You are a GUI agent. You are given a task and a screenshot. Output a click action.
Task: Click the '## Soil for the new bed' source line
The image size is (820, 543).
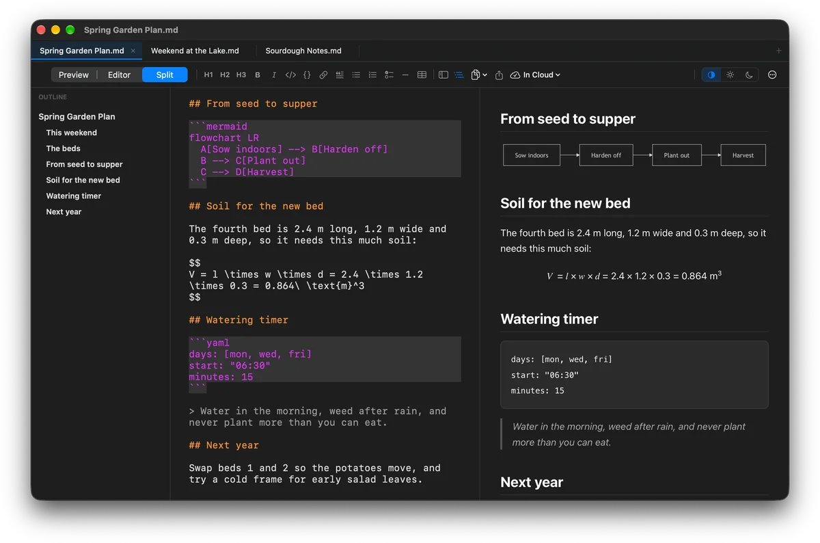(x=256, y=207)
